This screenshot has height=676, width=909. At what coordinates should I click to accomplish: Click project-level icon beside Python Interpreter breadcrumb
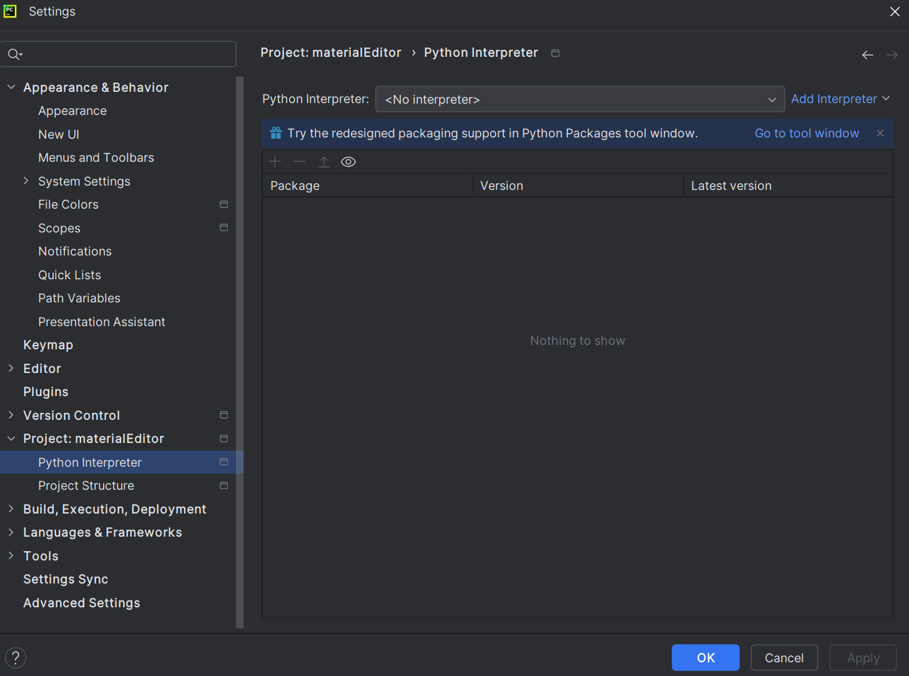[x=556, y=53]
